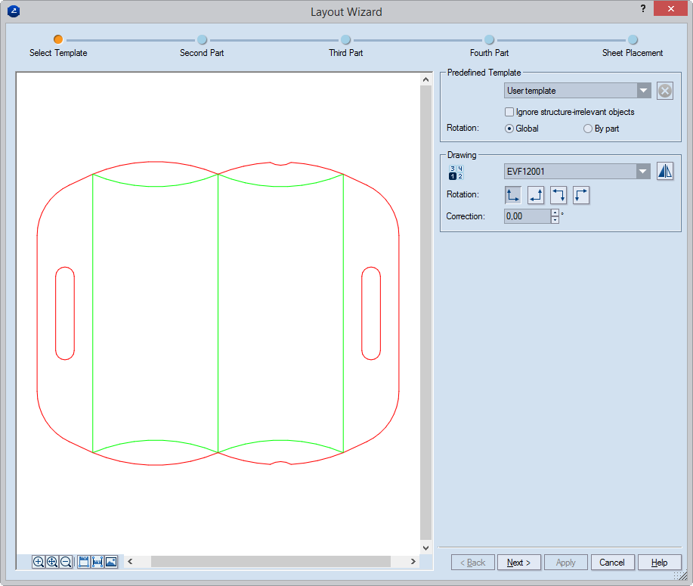
Task: Increase Correction value with up arrow
Action: [x=555, y=212]
